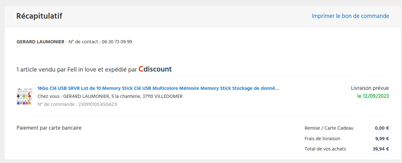Click the "Total de vos achats" label
Viewport: 402px width, 163px height.
(x=325, y=149)
